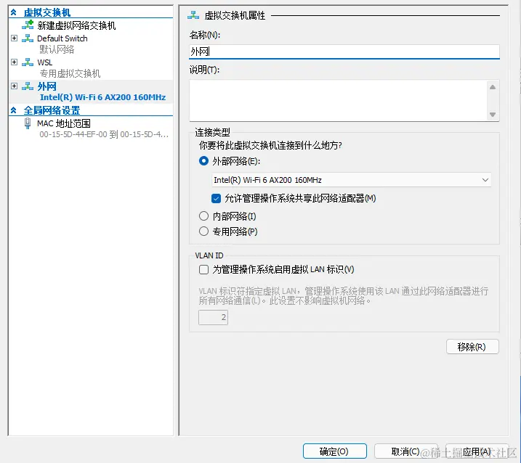Expand the 外网 tree node
521x463 pixels.
pyautogui.click(x=15, y=86)
